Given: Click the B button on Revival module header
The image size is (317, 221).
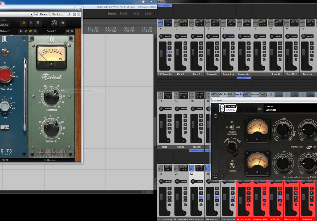Looking at the screenshot, I should point(68,31).
